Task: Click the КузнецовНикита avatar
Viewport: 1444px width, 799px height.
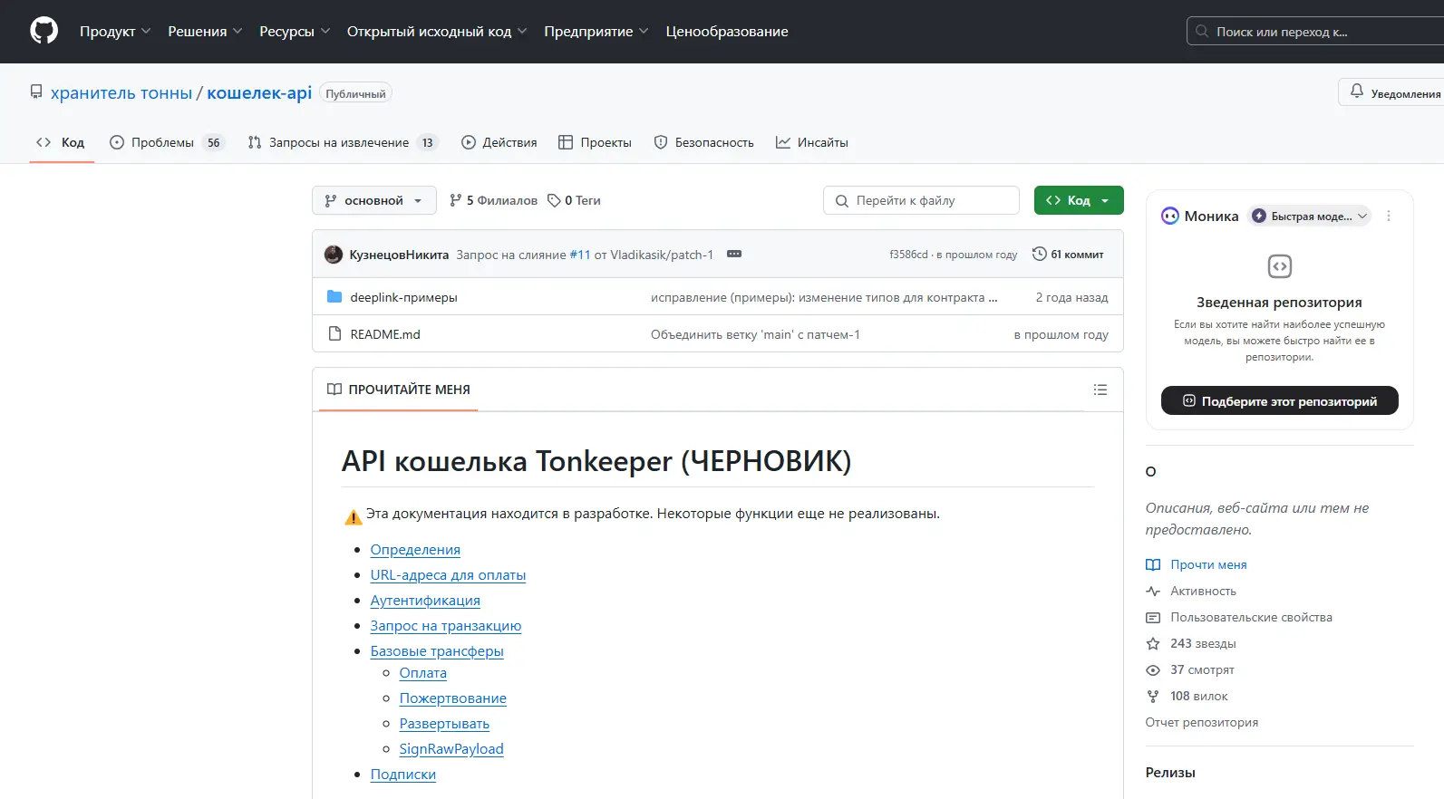Action: [334, 255]
